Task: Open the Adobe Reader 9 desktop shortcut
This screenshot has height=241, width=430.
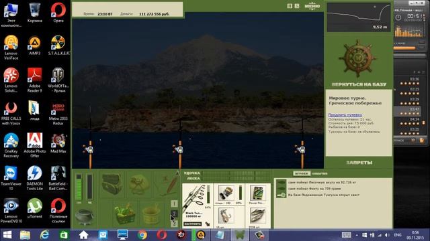Action: point(34,80)
